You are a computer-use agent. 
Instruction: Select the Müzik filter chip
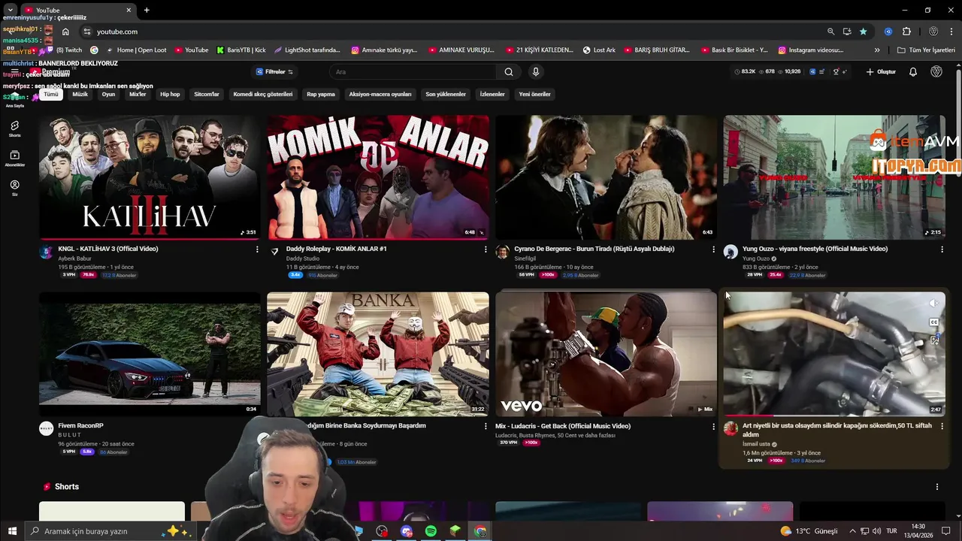(x=80, y=95)
